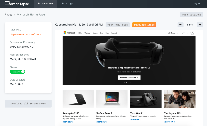This screenshot has height=126, width=207.
Task: Select first carousel dot indicator
Action: click(125, 82)
